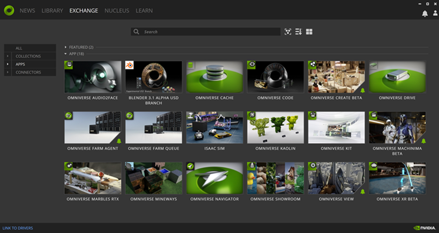Switch to grid view icon

309,31
